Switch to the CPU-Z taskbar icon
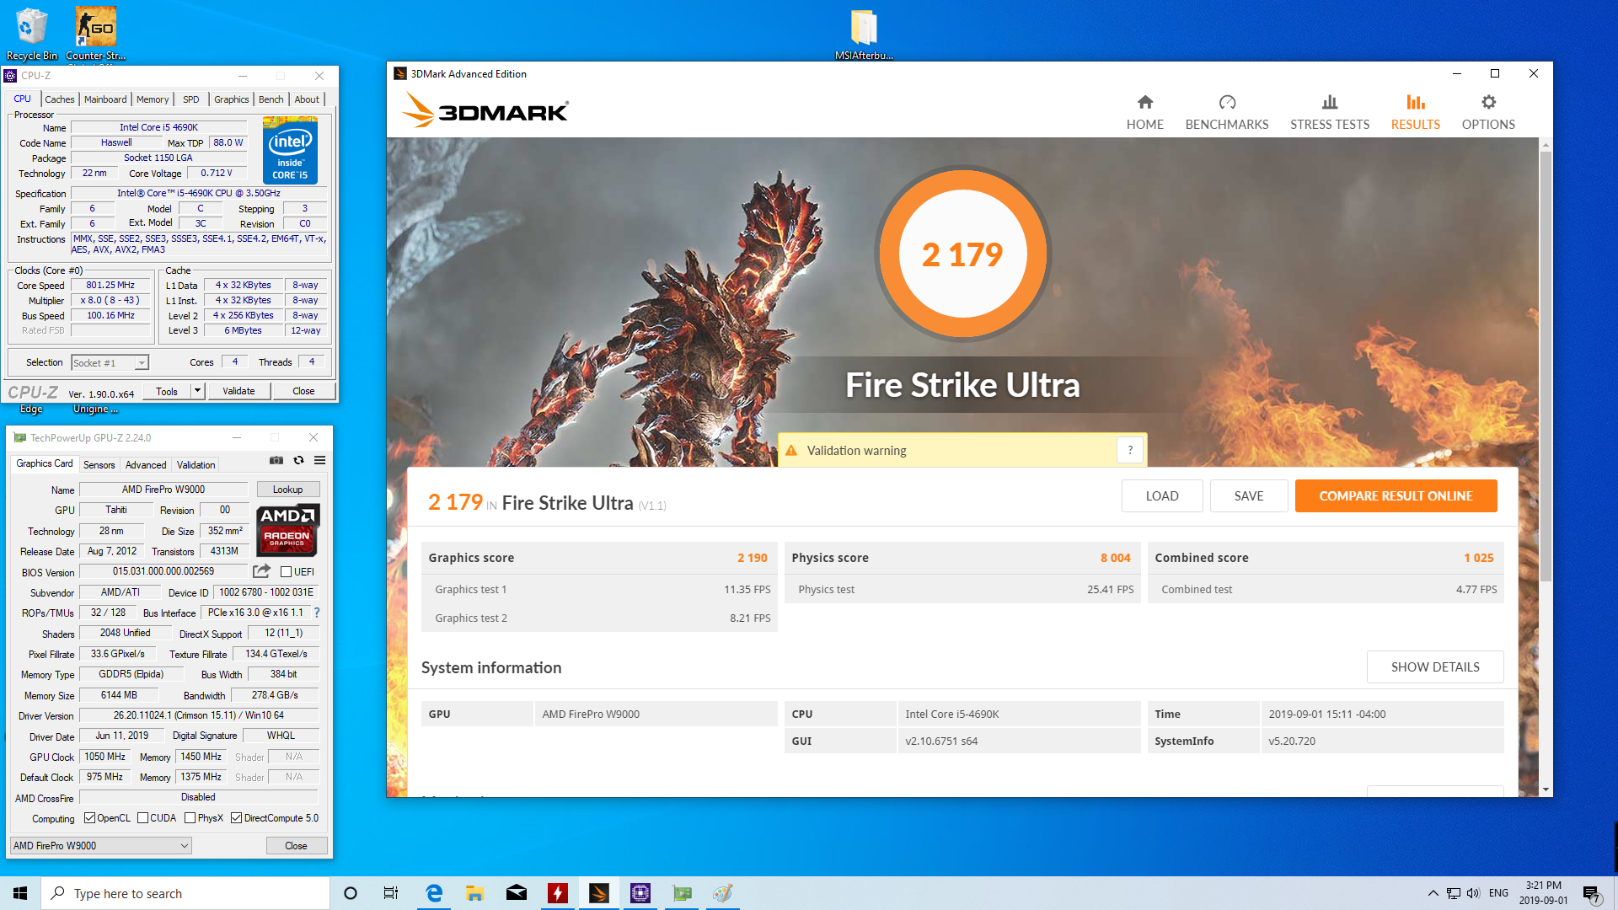This screenshot has width=1618, height=910. 640,893
